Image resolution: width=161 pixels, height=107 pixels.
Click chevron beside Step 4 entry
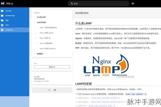click(36, 43)
